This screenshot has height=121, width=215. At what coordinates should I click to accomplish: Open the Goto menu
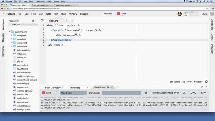pos(48,14)
